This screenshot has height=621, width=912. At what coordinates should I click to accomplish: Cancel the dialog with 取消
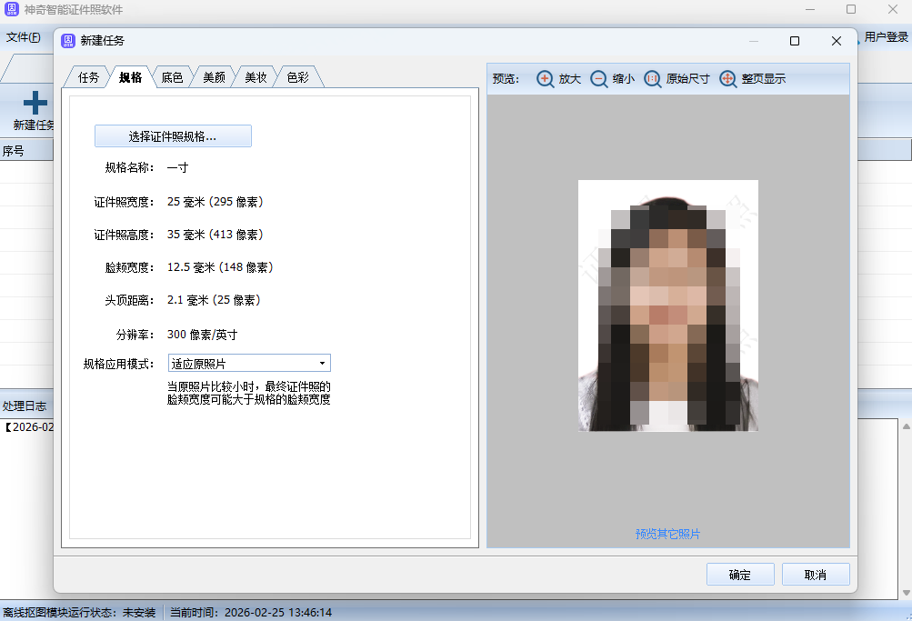point(816,575)
